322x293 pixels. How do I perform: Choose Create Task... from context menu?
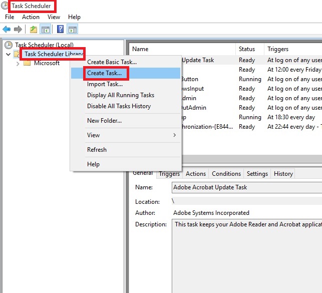[x=104, y=73]
